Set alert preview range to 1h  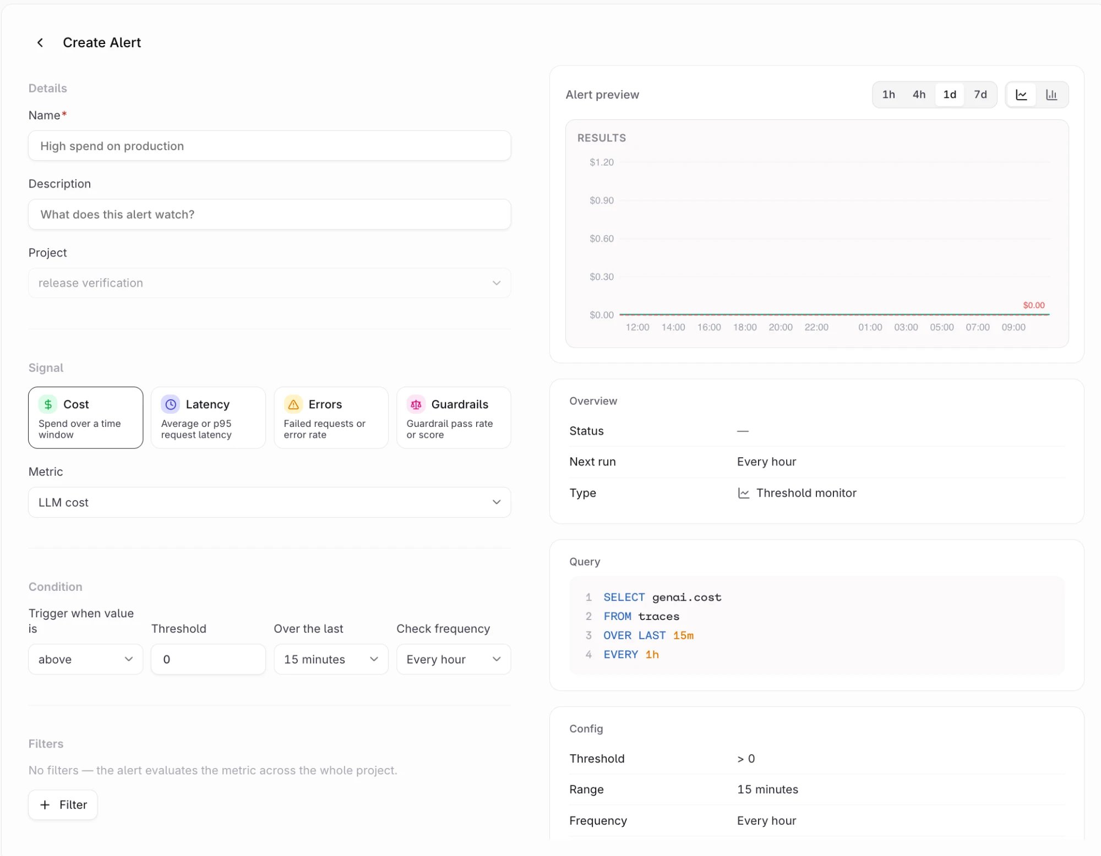click(x=889, y=95)
